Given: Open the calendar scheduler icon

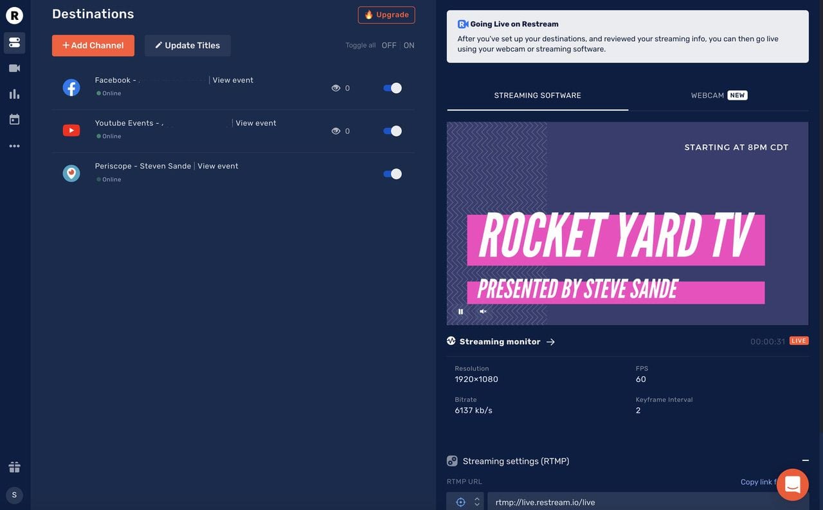Looking at the screenshot, I should [14, 120].
